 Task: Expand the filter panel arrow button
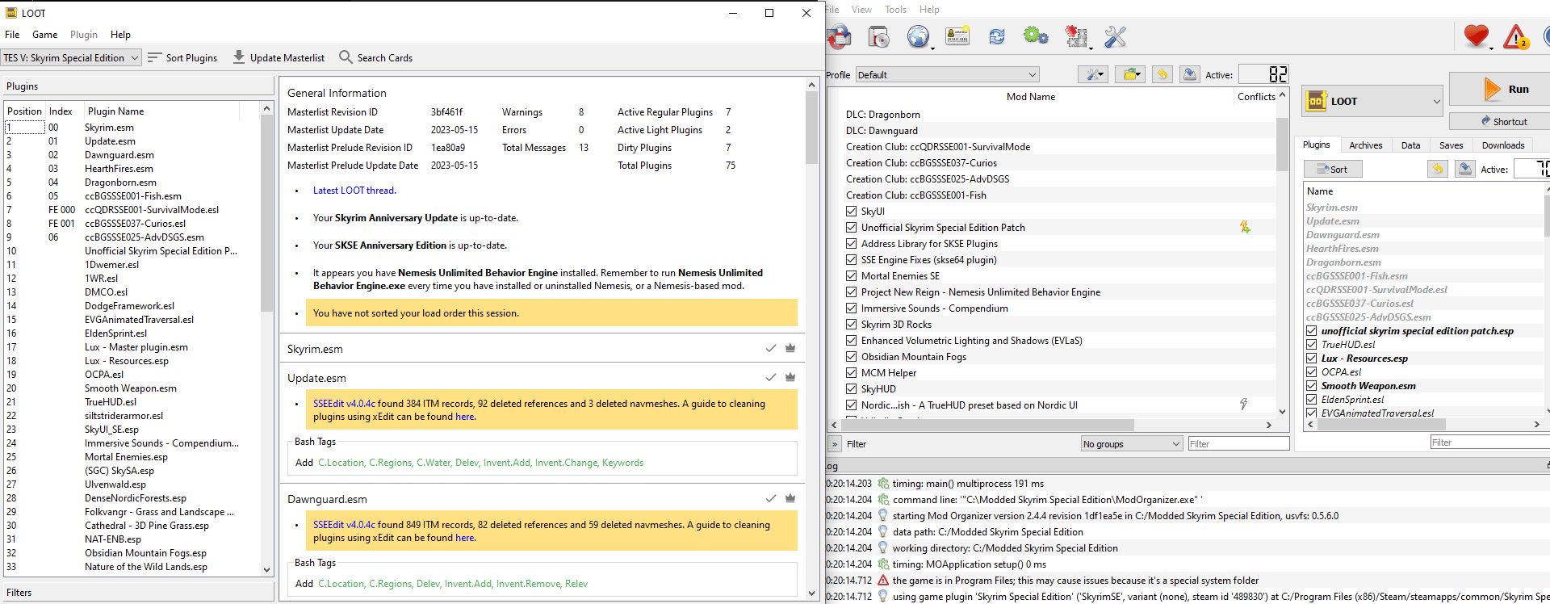[835, 443]
